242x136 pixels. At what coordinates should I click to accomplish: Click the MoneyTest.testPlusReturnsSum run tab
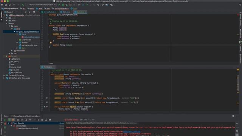click(26, 116)
